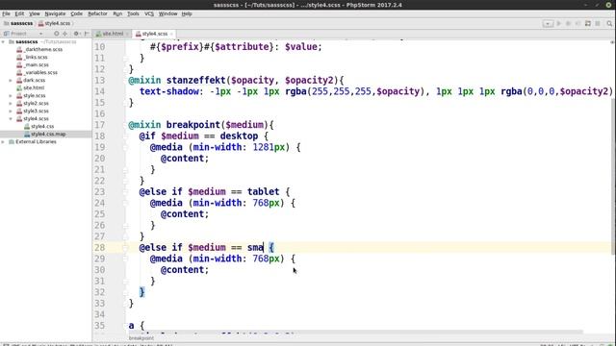Fold the code block at line 18
The image size is (616, 346).
coord(125,136)
